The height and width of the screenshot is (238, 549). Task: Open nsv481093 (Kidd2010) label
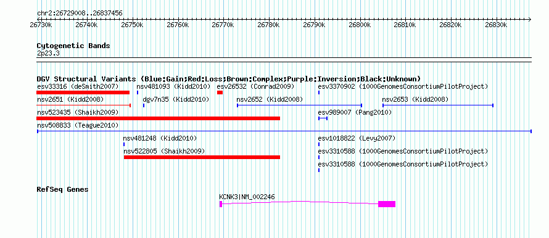point(174,86)
